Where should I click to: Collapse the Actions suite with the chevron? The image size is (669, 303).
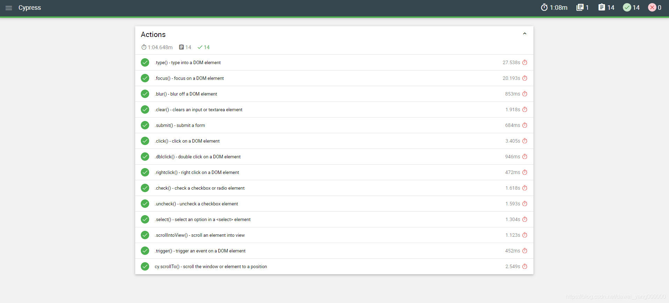[x=524, y=34]
